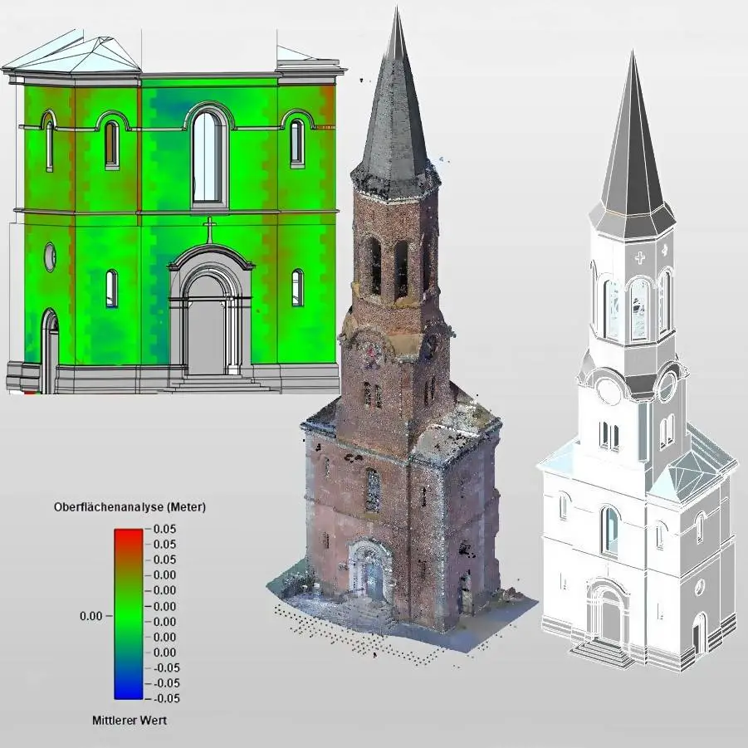Open the Mittlerer Wert label options
748x748 pixels.
coord(130,721)
